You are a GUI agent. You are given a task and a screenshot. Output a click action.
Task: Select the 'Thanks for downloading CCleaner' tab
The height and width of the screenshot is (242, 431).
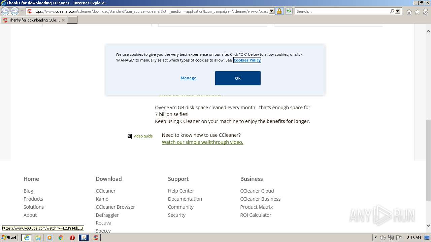34,20
